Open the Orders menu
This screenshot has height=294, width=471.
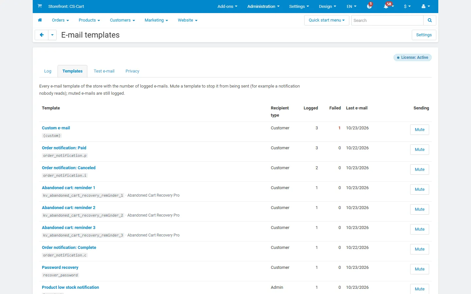[x=61, y=20]
